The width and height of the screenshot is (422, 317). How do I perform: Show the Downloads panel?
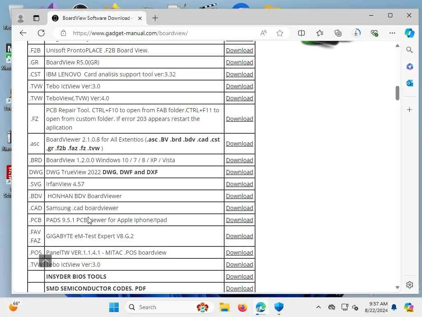click(x=356, y=33)
